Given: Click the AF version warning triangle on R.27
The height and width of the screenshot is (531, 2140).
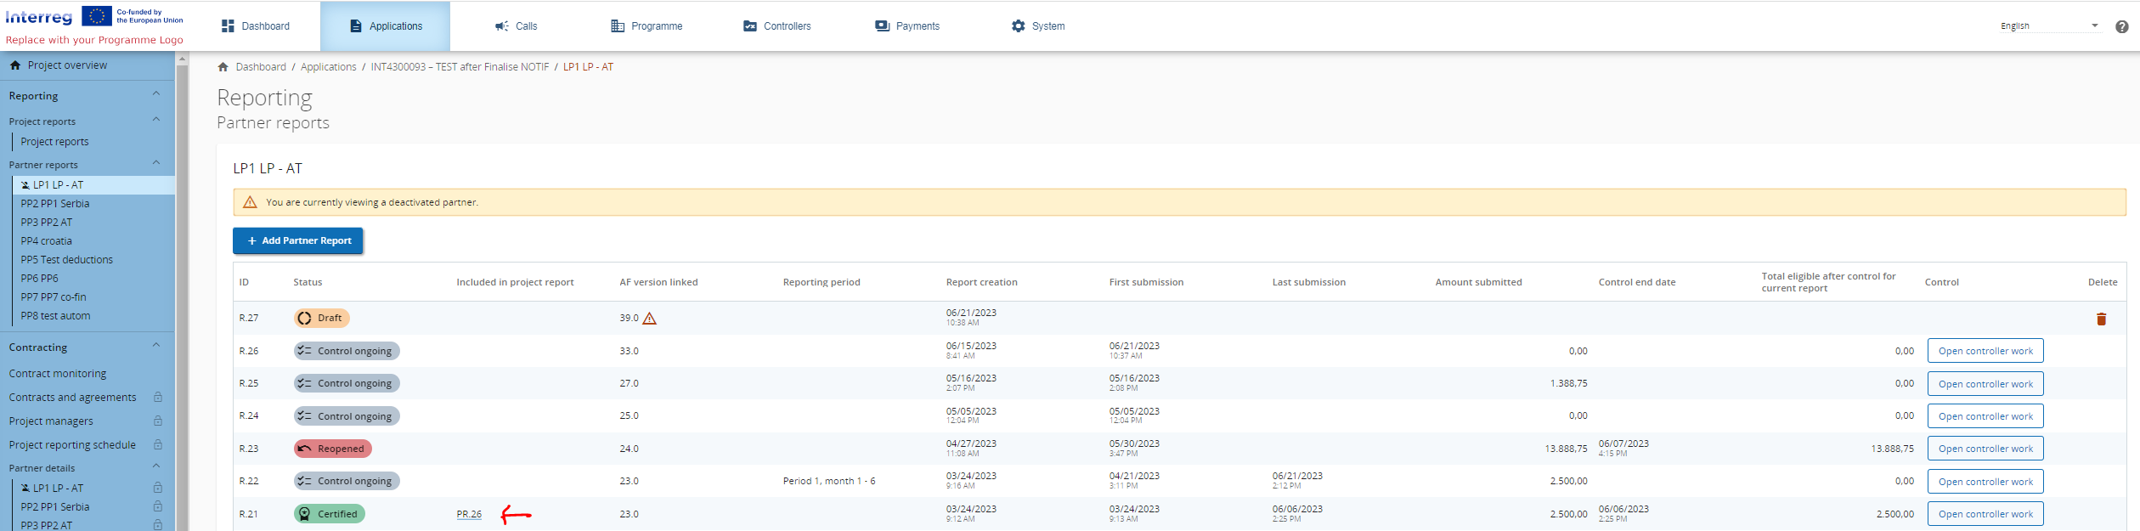Looking at the screenshot, I should click(649, 319).
